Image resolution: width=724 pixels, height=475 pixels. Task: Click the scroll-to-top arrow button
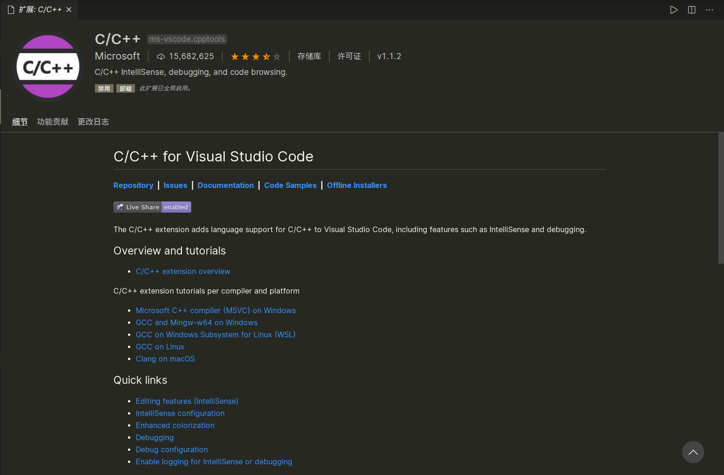[693, 452]
